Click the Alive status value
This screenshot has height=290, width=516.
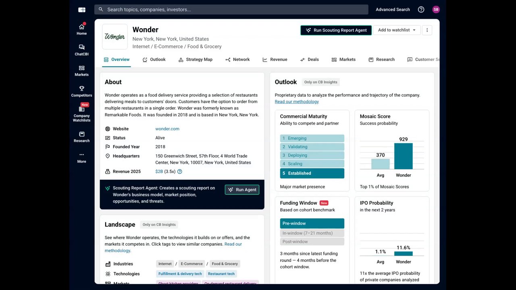click(x=160, y=138)
